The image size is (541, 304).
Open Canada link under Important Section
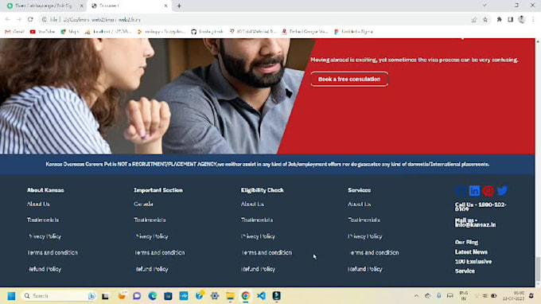click(143, 204)
